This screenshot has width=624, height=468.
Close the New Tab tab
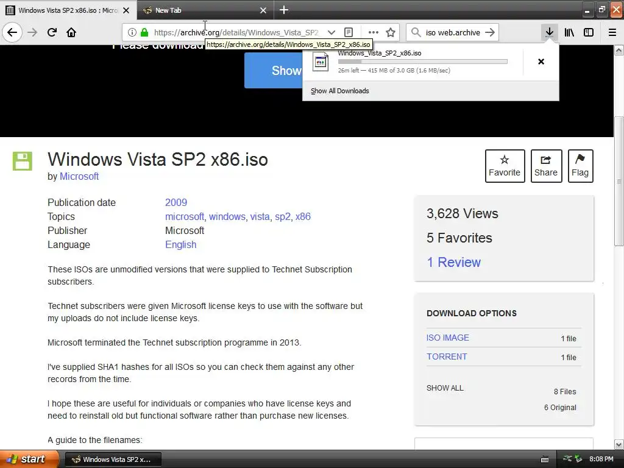(x=263, y=10)
